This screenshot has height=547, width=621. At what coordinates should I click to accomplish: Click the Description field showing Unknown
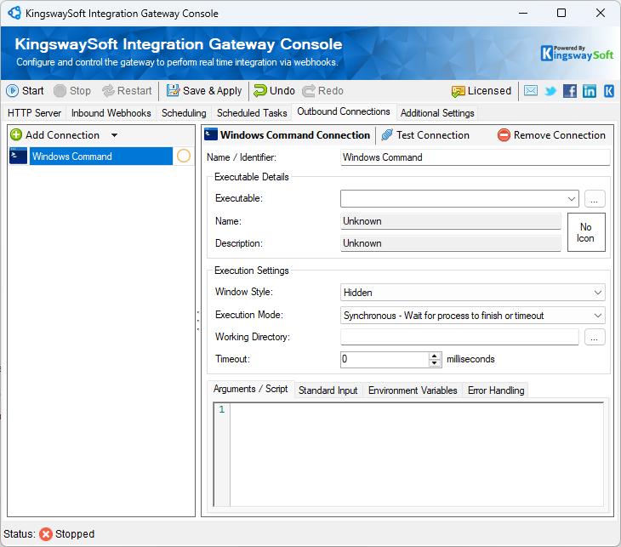pos(450,243)
